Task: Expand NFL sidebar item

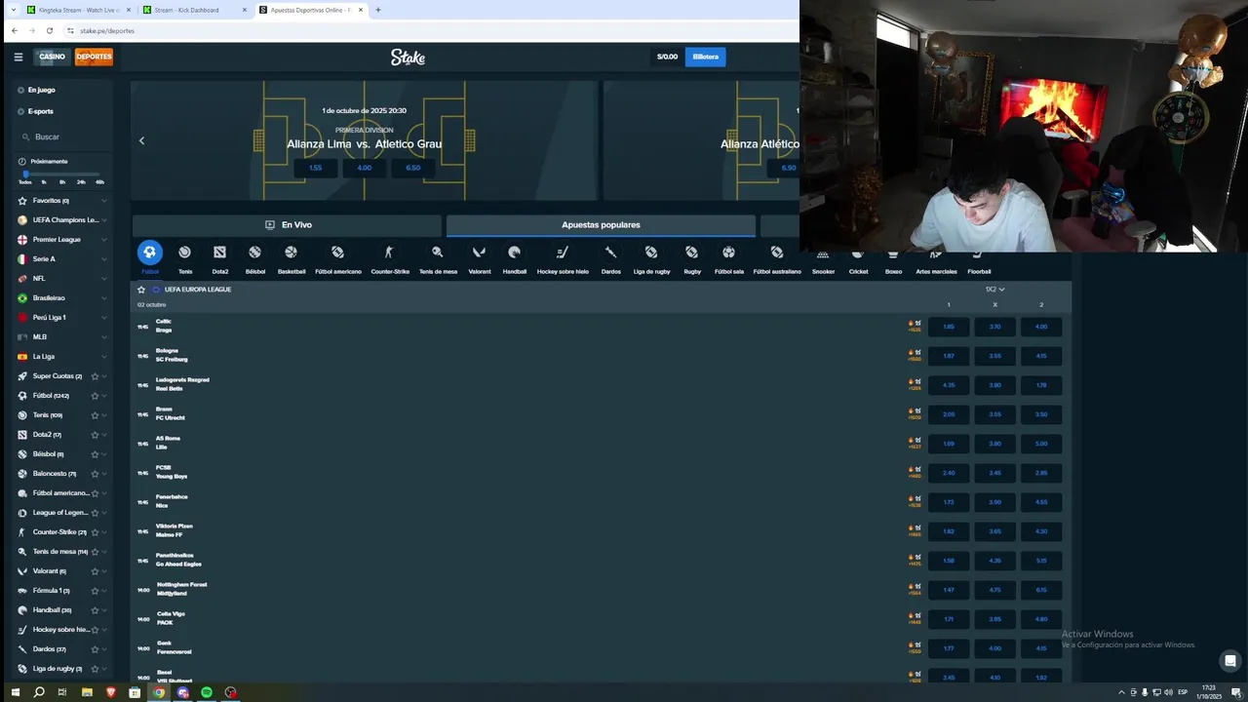Action: click(x=104, y=279)
